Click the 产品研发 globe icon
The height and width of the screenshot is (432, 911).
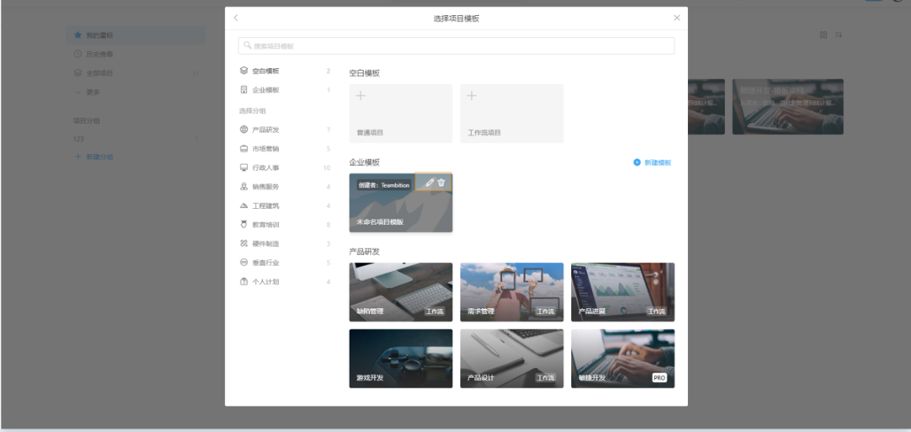(243, 129)
